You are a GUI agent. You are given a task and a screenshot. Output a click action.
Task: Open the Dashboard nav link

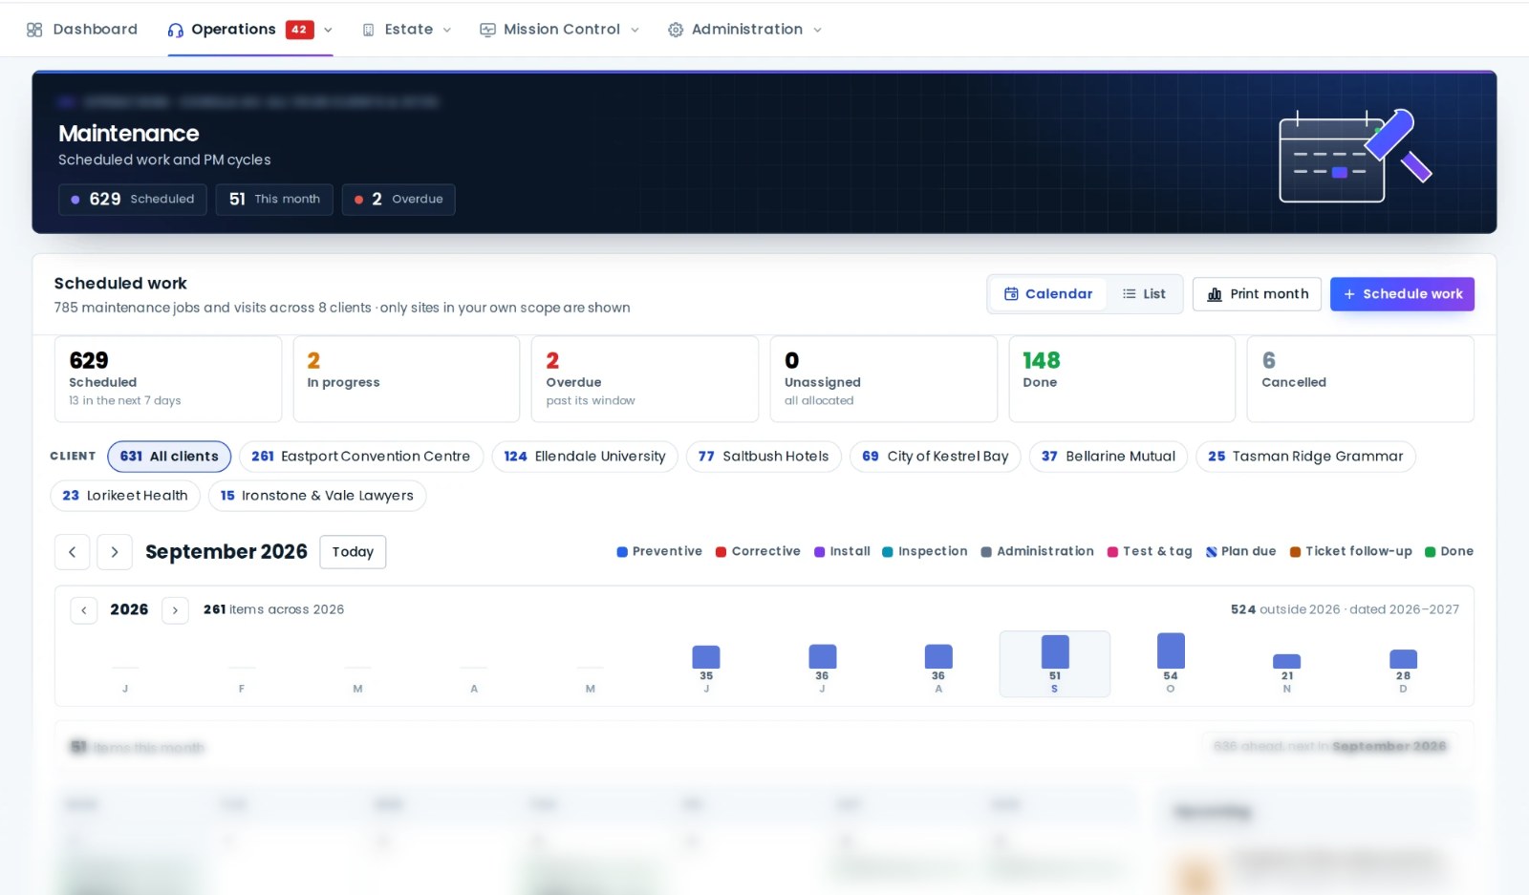(82, 30)
